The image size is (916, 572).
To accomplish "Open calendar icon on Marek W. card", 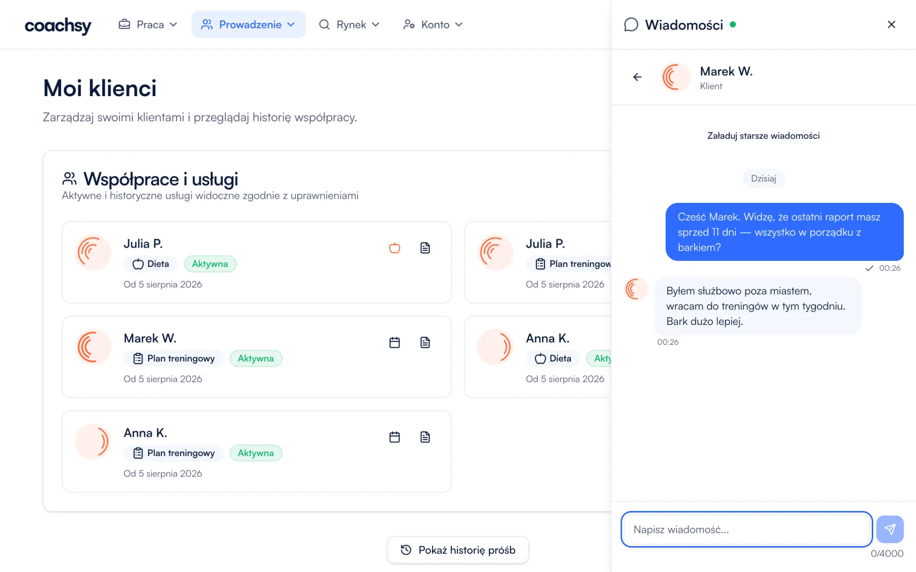I will (394, 343).
